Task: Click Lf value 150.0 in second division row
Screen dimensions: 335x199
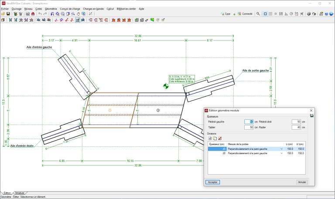Action: click(x=301, y=153)
